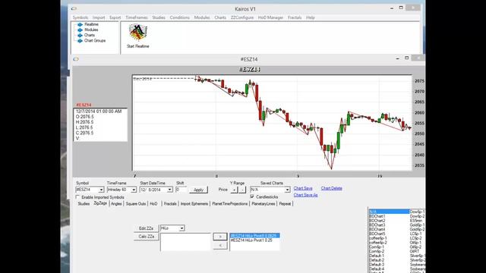
Task: Open the HoD Manager menu
Action: [x=270, y=17]
